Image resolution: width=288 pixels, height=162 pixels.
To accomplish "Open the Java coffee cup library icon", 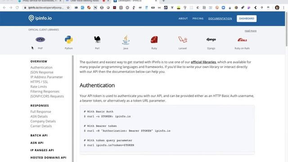I will tap(126, 40).
